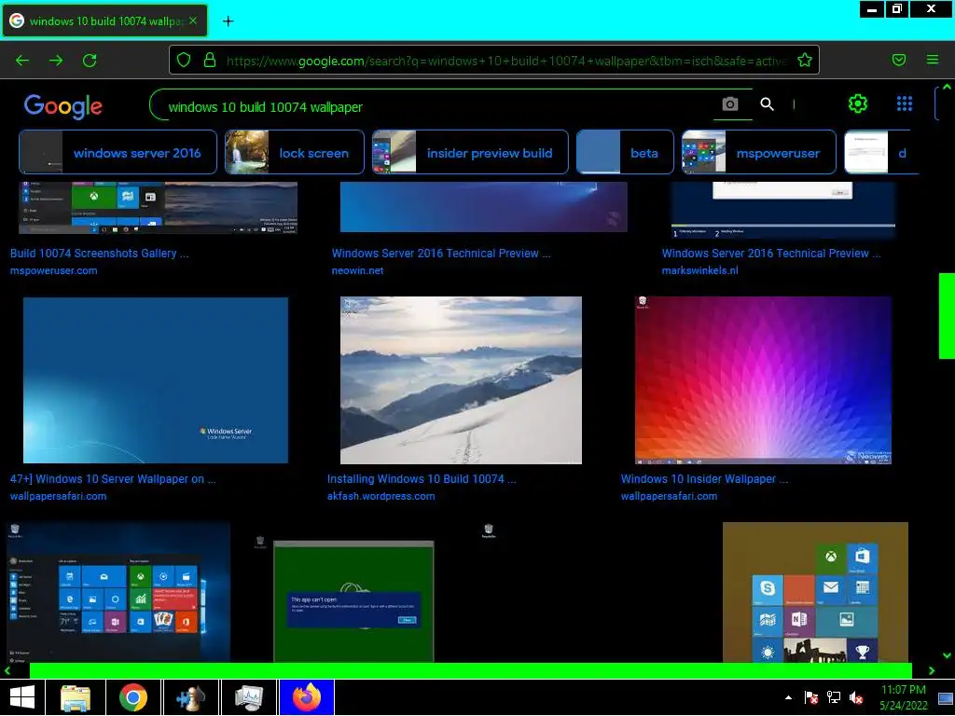Viewport: 955px width, 716px height.
Task: Click the horizontal scrollbar right arrow
Action: tap(932, 670)
